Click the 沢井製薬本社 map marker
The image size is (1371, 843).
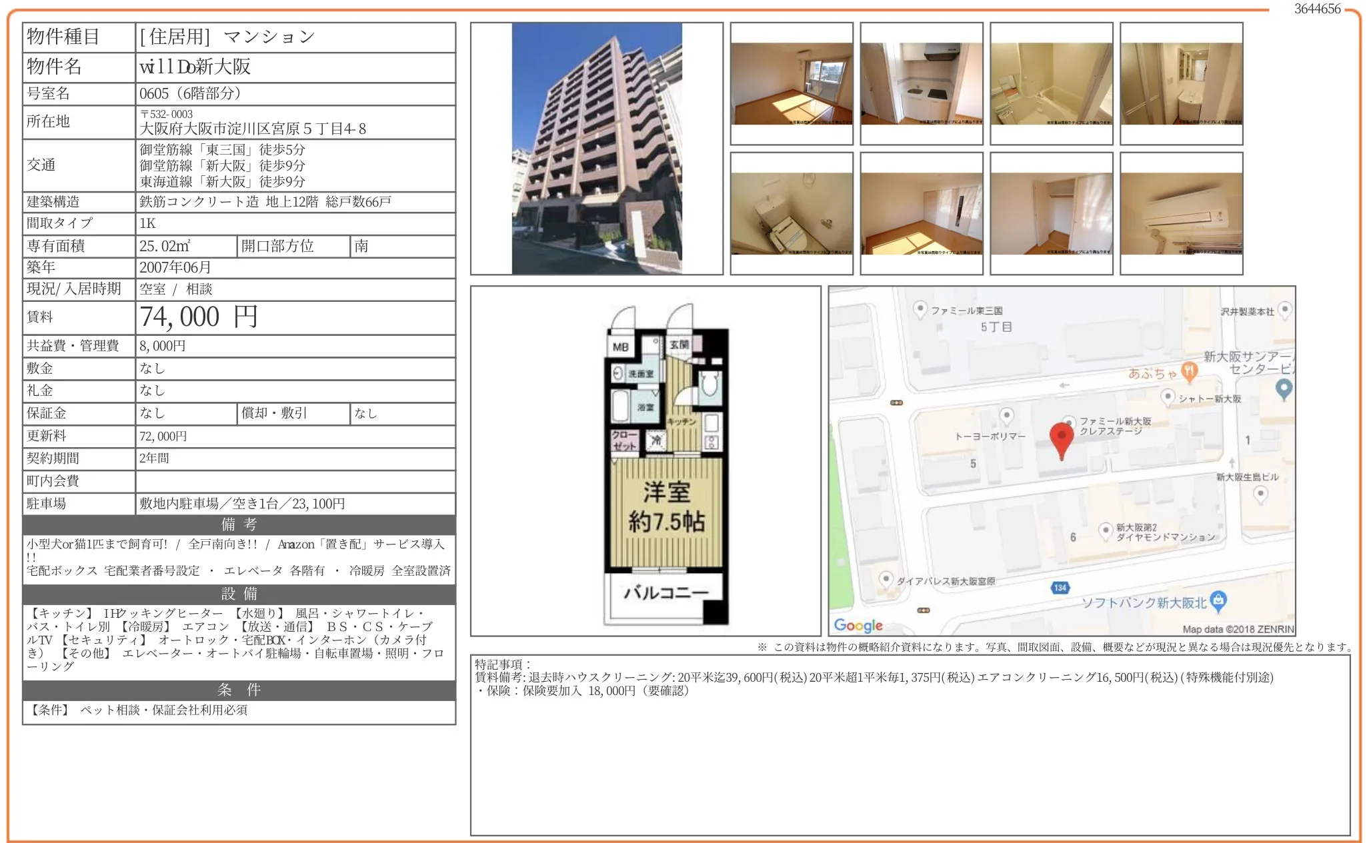coord(1284,309)
